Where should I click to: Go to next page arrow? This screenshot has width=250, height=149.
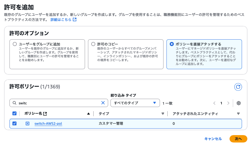coord(228,103)
